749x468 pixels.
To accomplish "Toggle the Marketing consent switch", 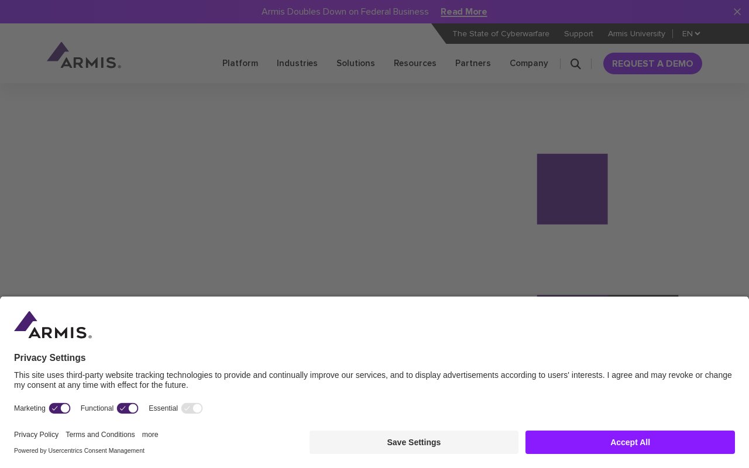I will [60, 408].
